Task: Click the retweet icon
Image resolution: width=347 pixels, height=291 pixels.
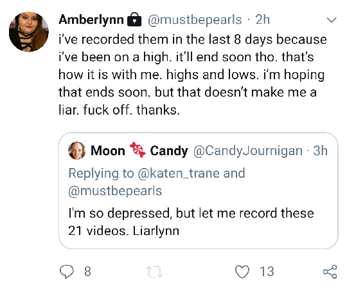Action: click(x=154, y=272)
